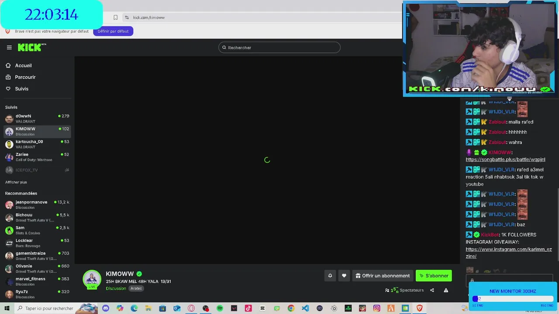
Task: Open TikTok from the taskbar
Action: (x=248, y=308)
